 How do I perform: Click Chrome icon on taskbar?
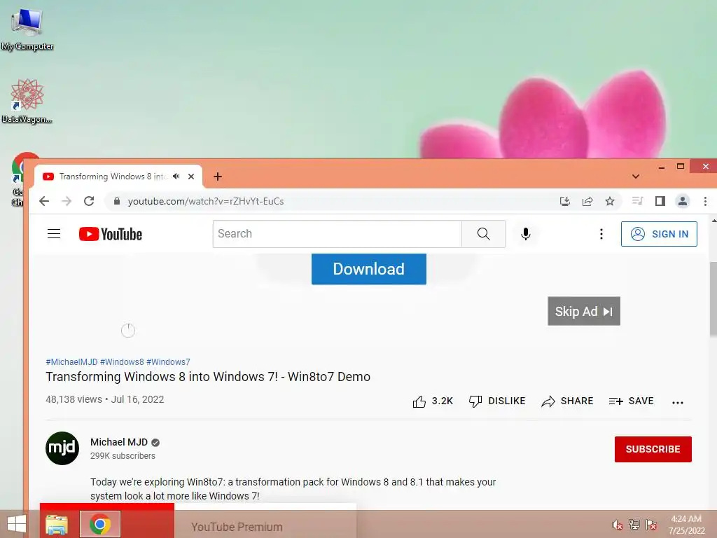point(100,524)
